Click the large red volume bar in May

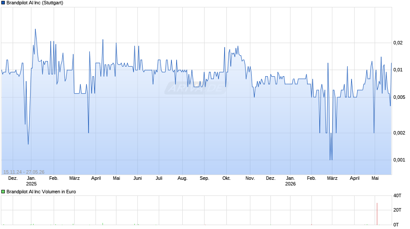point(377,214)
